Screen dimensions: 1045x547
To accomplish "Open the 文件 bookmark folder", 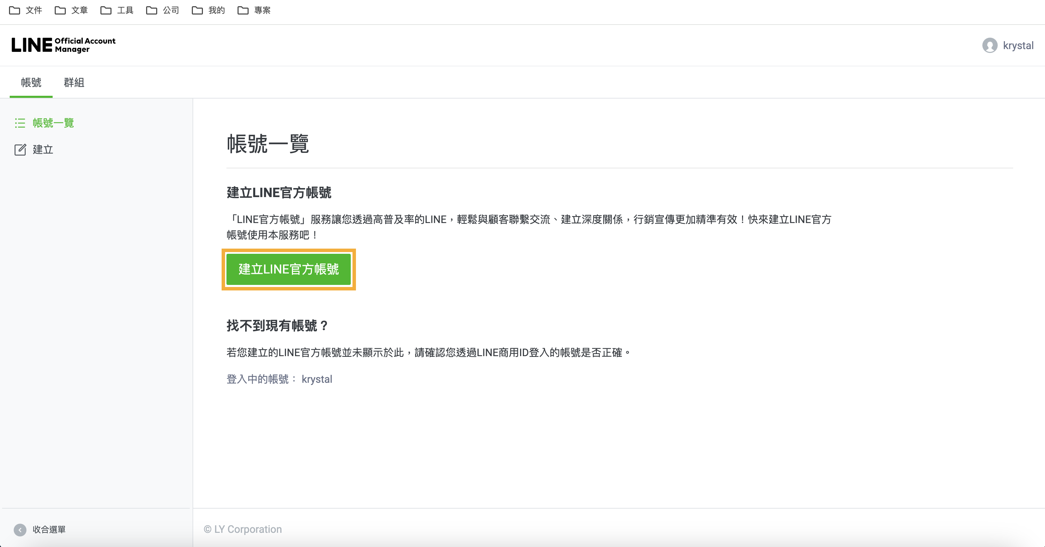I will coord(26,10).
